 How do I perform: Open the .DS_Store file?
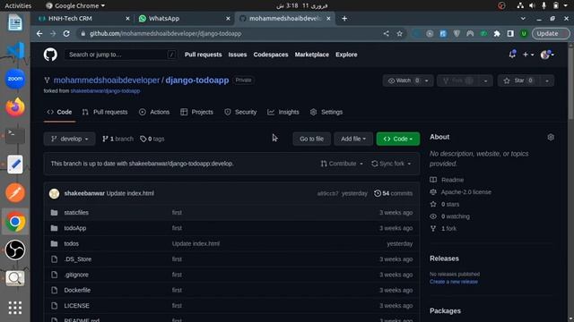point(78,259)
